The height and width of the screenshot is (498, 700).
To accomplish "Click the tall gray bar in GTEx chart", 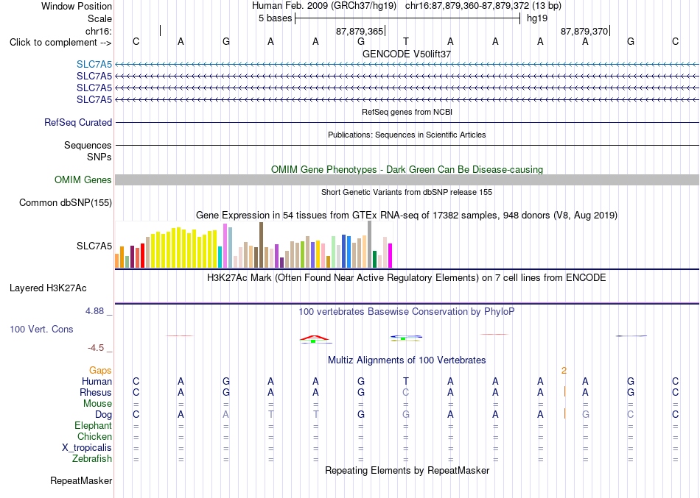I will [x=370, y=244].
